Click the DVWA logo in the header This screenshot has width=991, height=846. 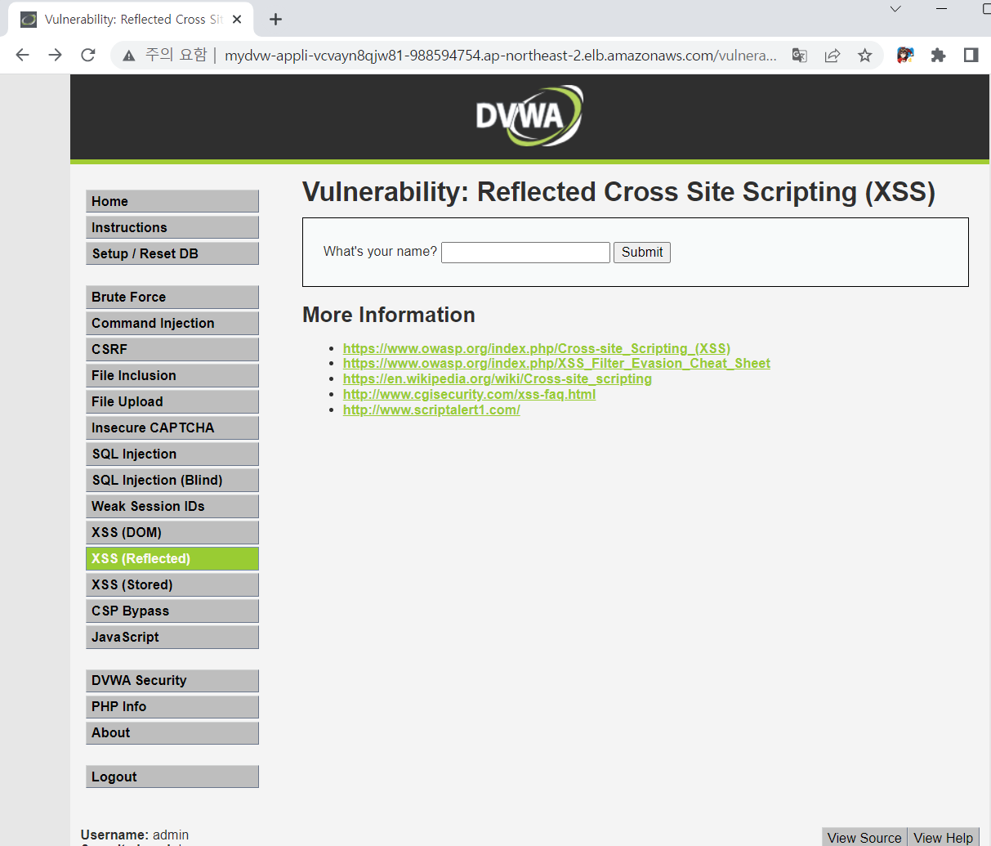pos(529,116)
